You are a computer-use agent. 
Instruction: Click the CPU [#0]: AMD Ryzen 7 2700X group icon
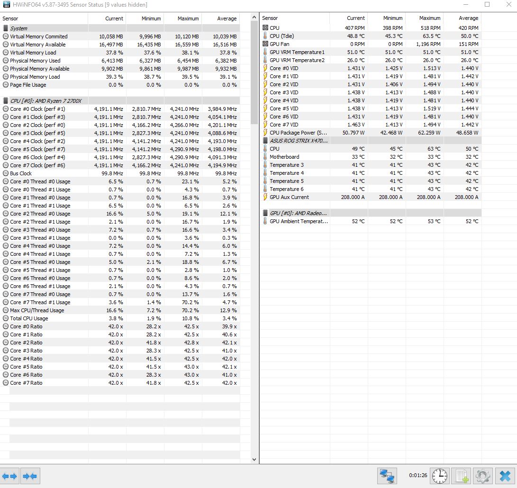point(6,101)
